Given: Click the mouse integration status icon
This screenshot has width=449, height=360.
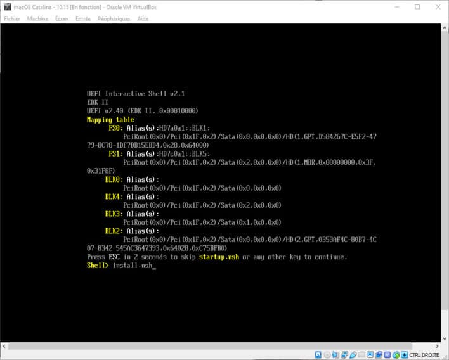Looking at the screenshot, I should tap(396, 355).
